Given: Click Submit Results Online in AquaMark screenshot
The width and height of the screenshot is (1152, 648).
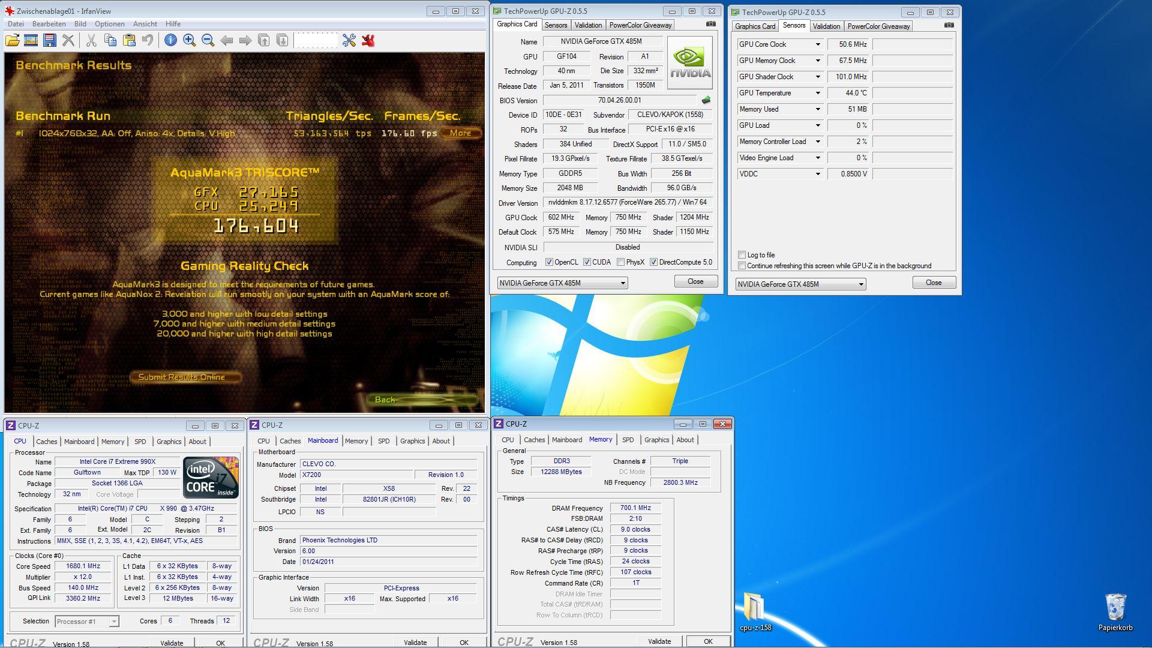Looking at the screenshot, I should [x=185, y=377].
